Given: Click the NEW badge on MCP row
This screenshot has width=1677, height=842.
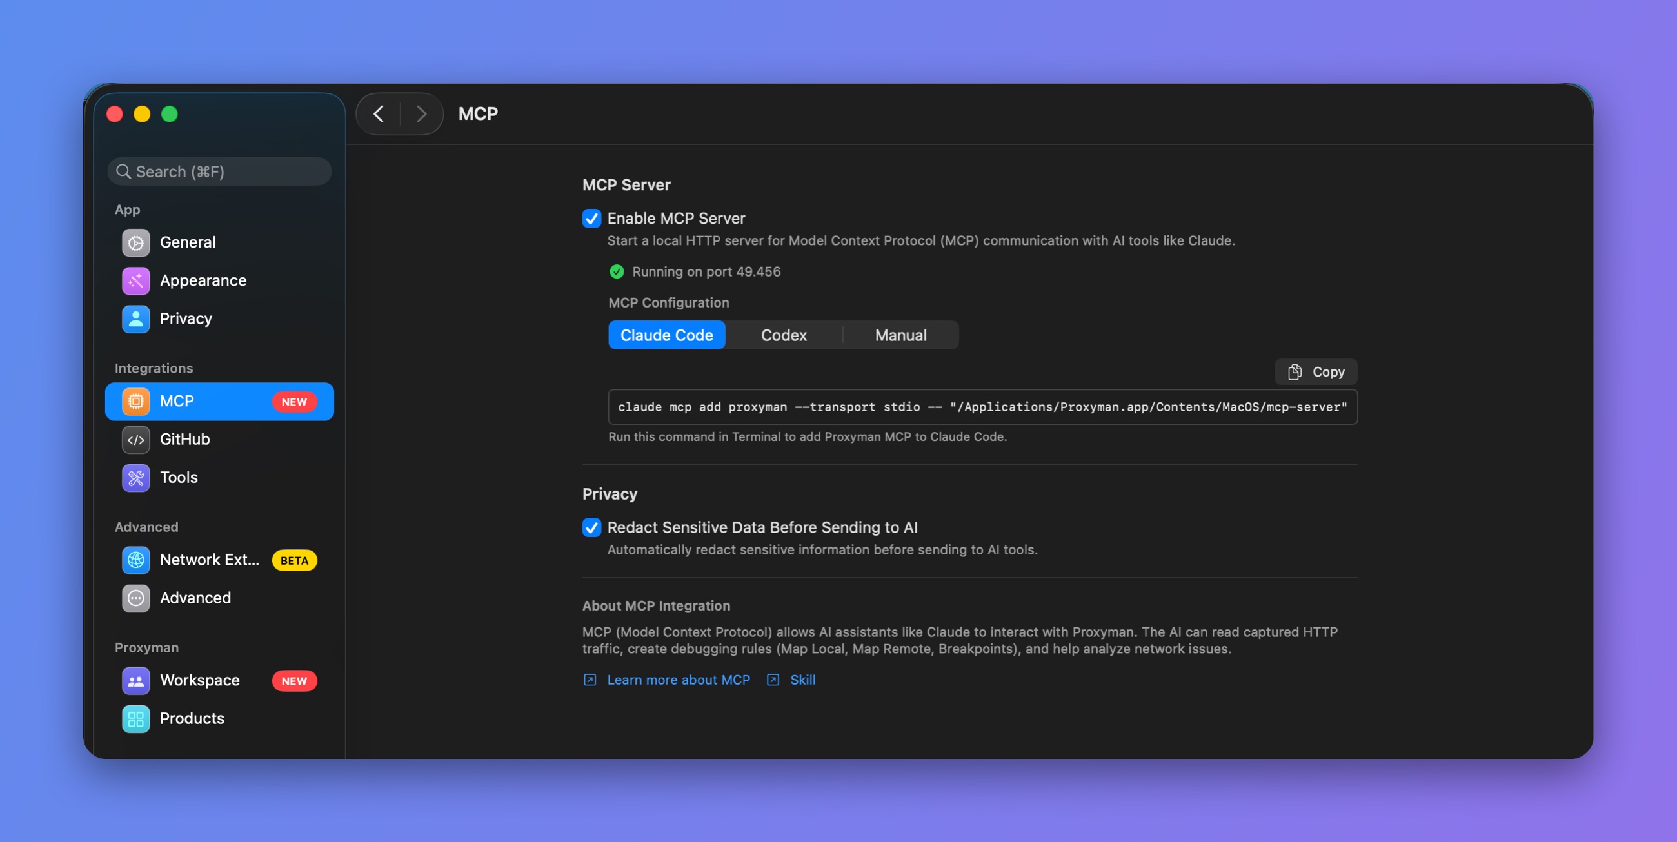Looking at the screenshot, I should (294, 402).
